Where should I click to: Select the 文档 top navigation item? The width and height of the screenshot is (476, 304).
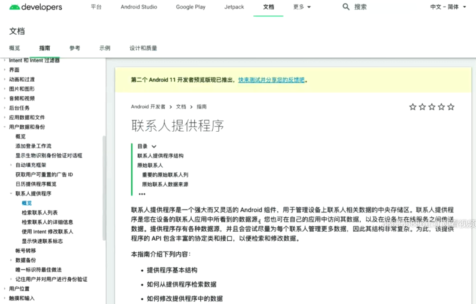click(268, 7)
